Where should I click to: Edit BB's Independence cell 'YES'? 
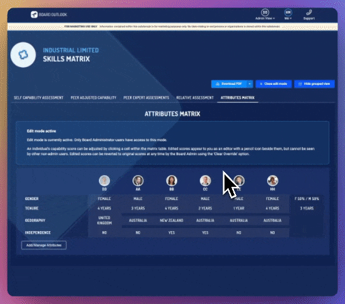click(x=172, y=232)
